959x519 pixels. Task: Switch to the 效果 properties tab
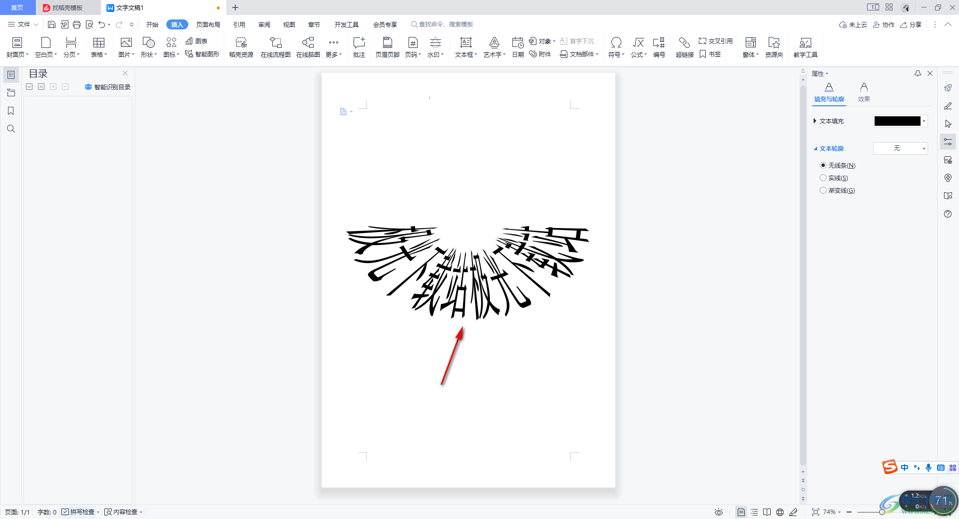click(864, 93)
